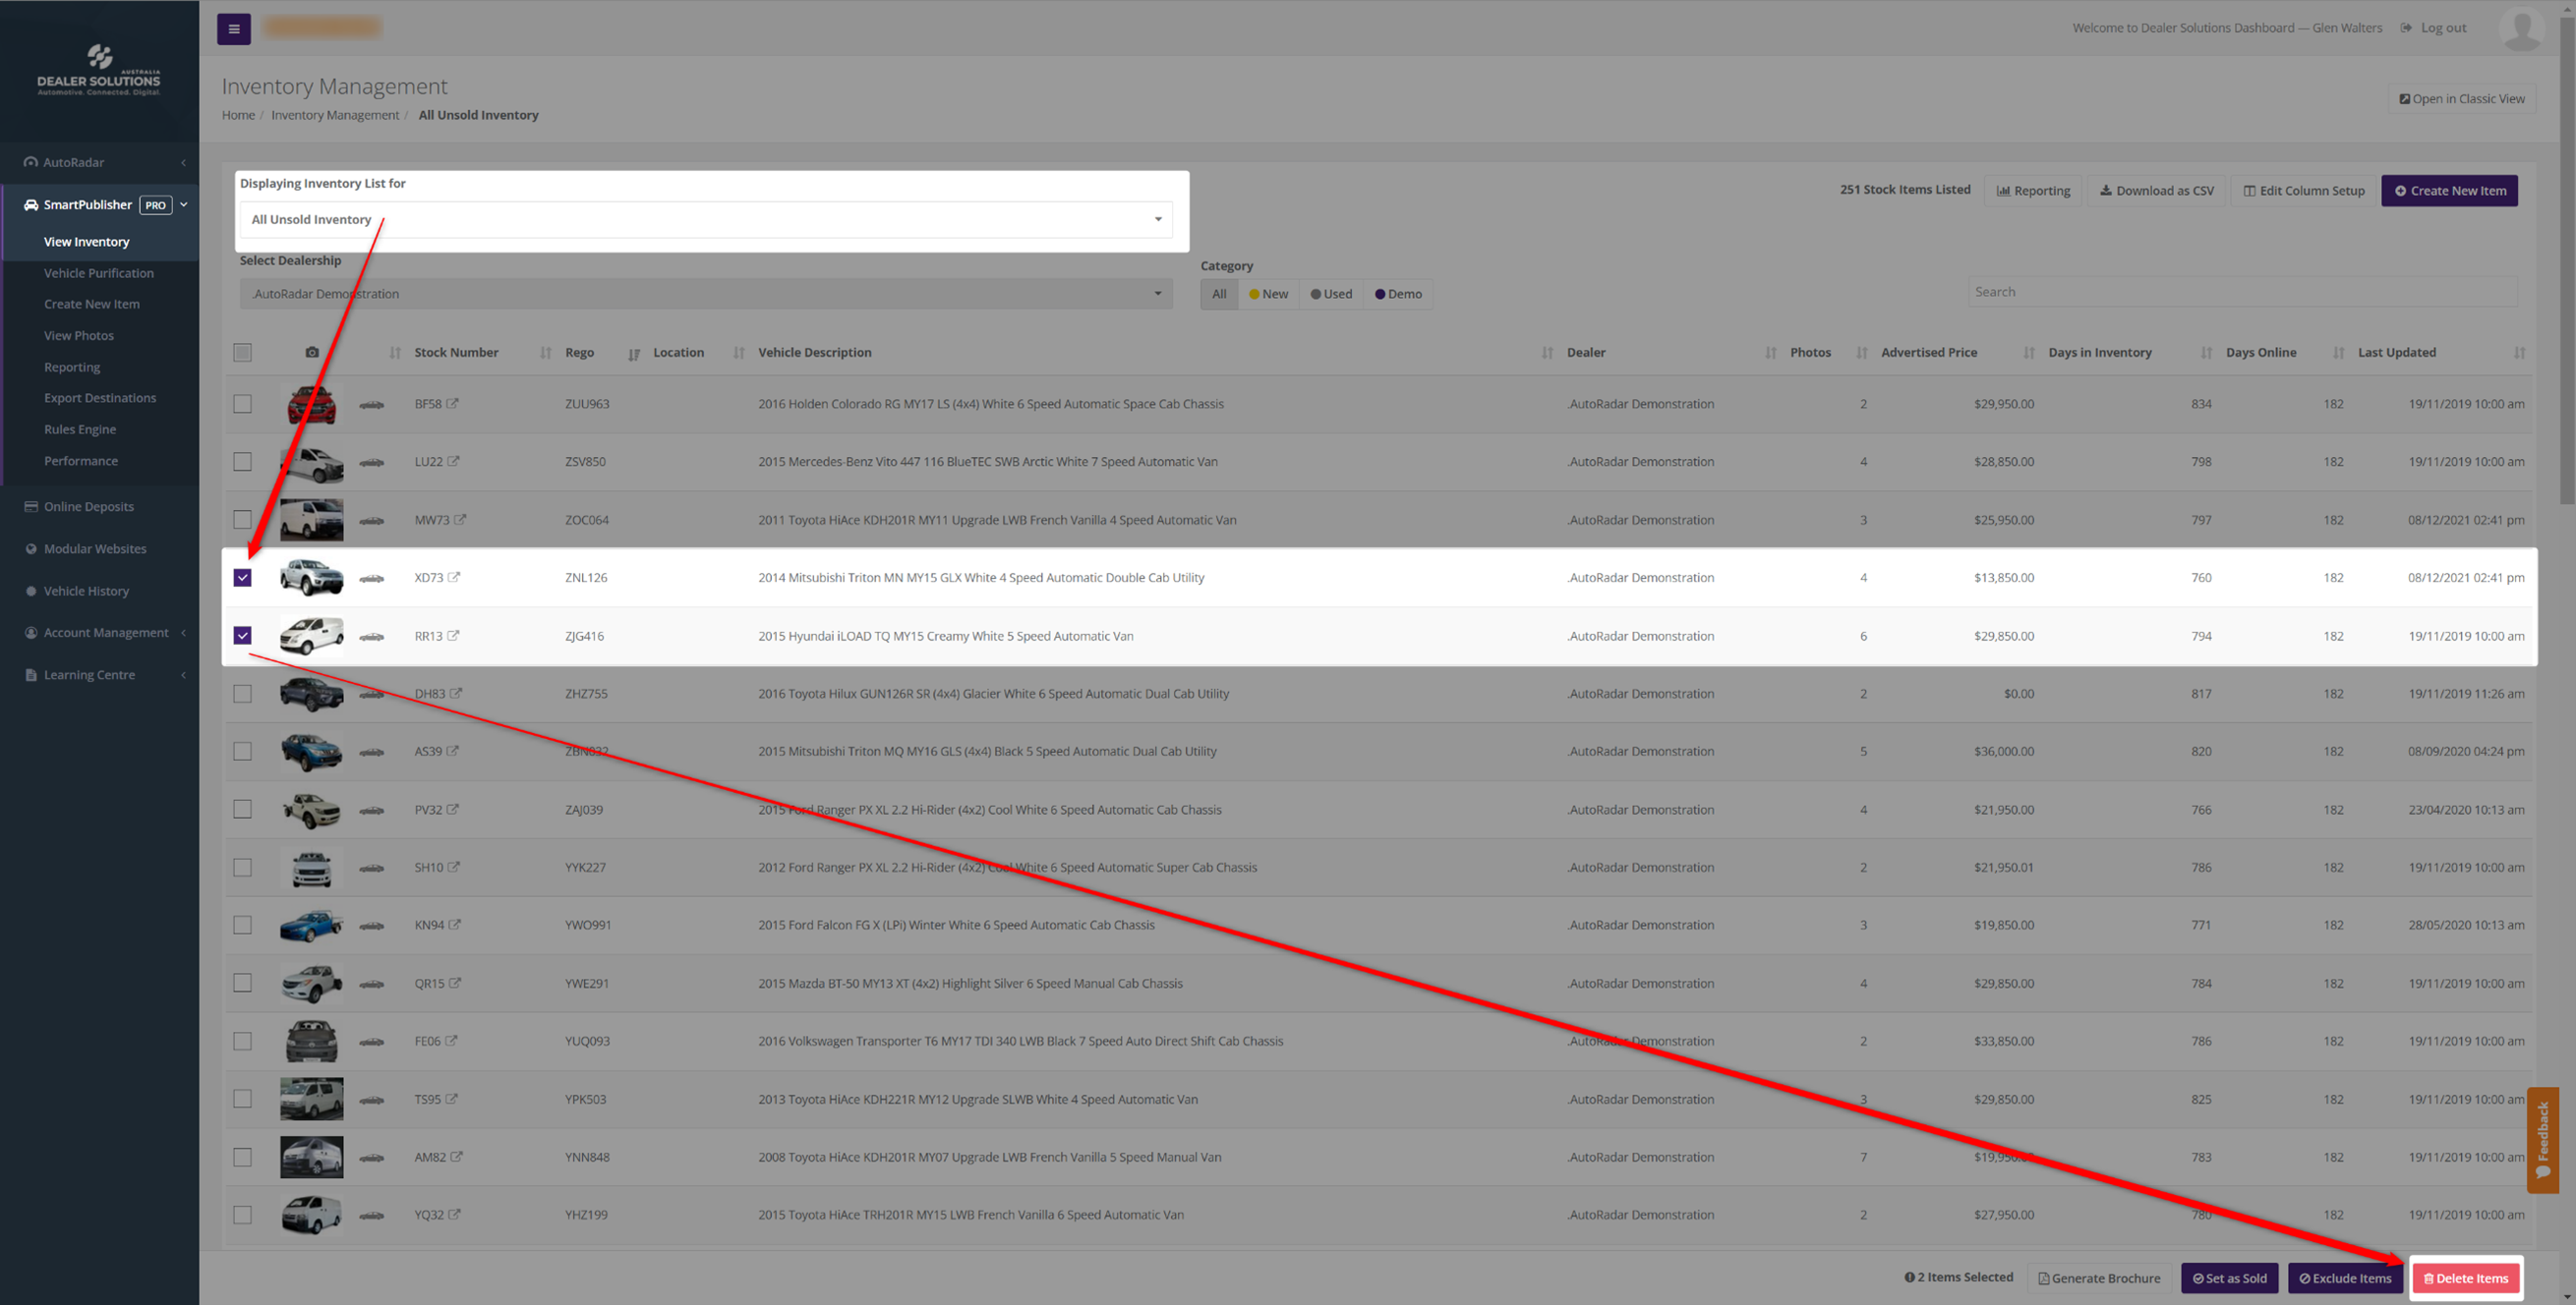Screen dimensions: 2576x1305
Task: Click the purple Create New Item button
Action: (2450, 191)
